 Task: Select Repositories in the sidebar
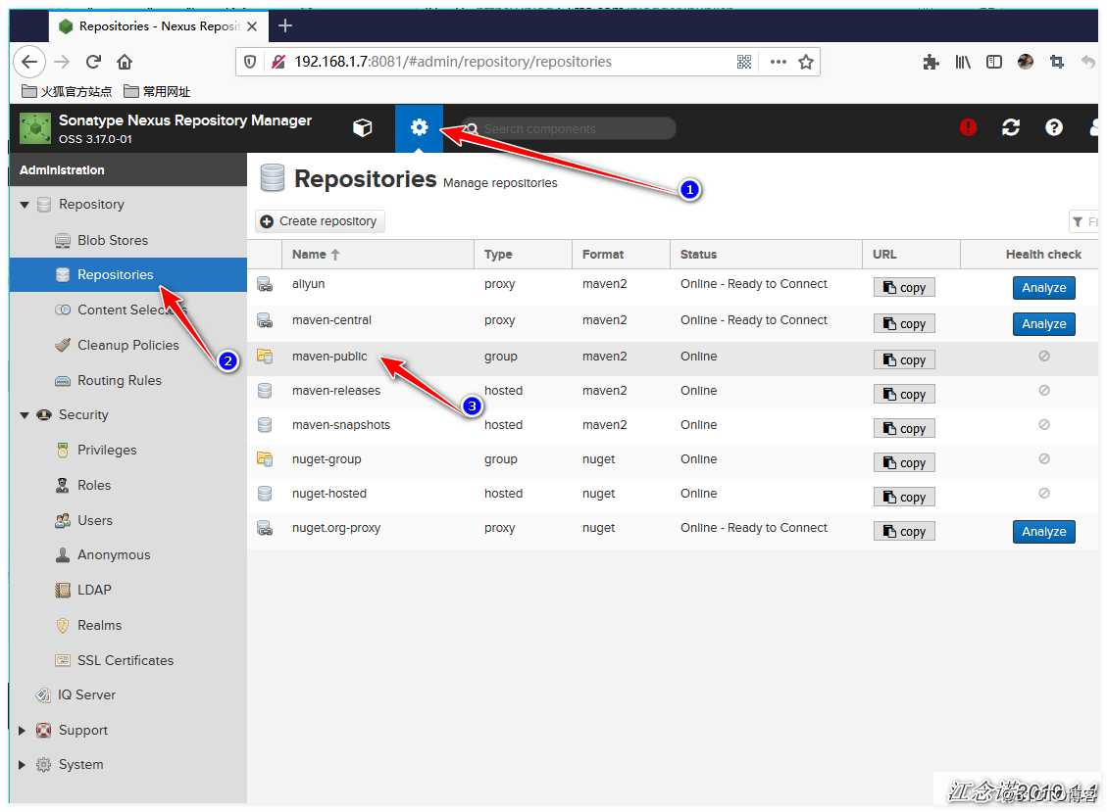point(127,275)
